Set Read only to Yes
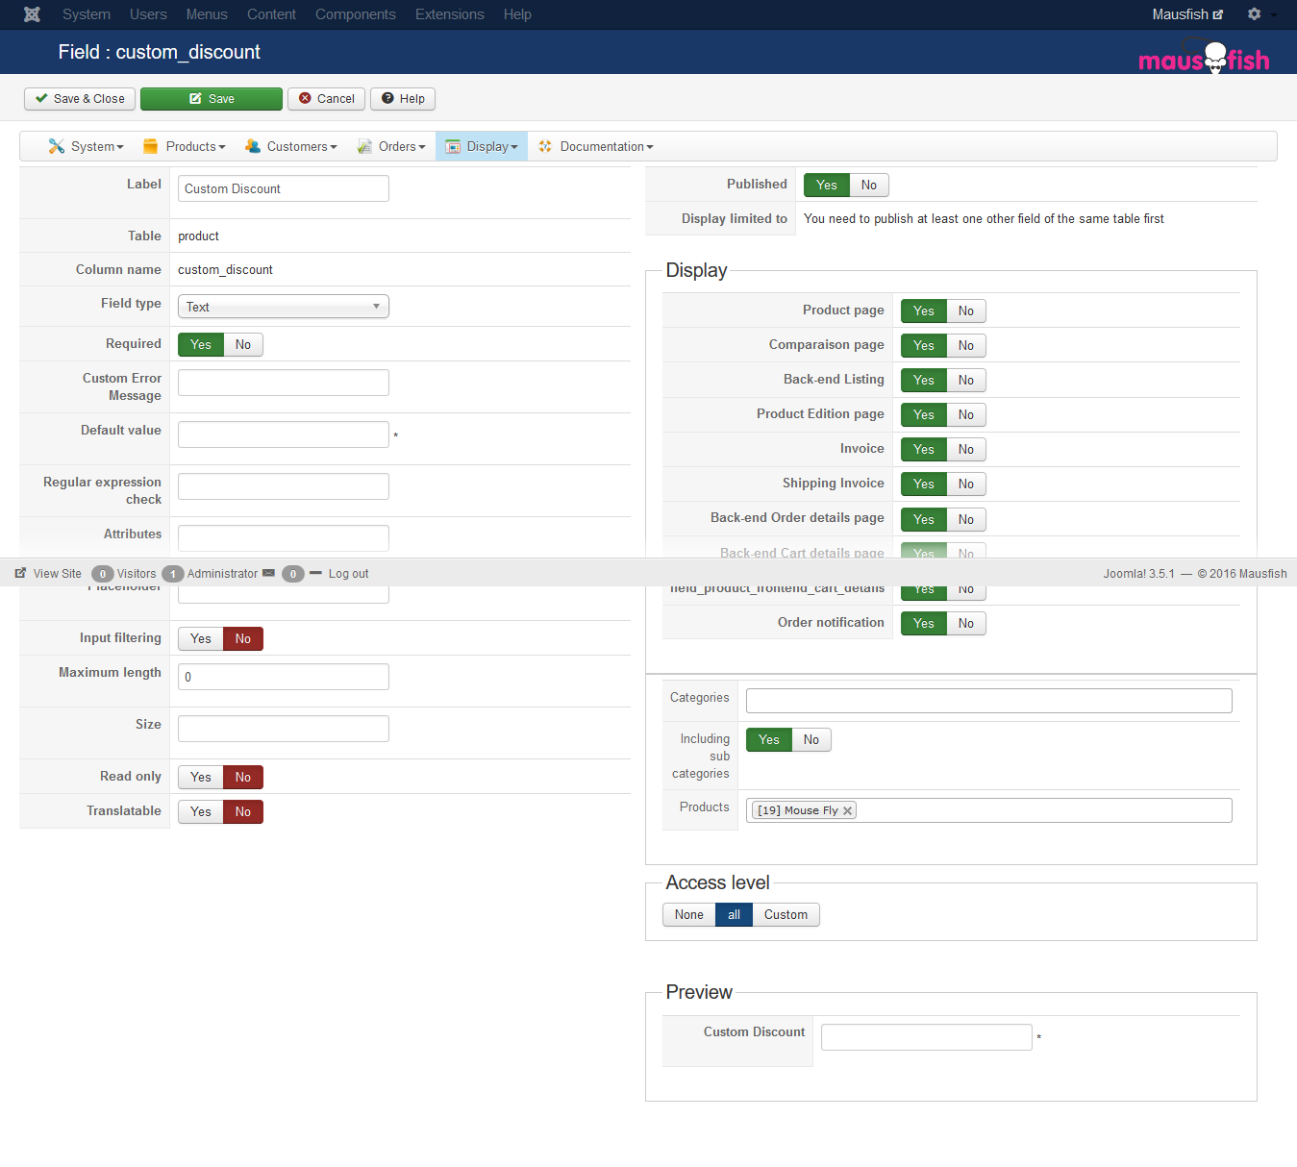The height and width of the screenshot is (1167, 1297). click(201, 777)
